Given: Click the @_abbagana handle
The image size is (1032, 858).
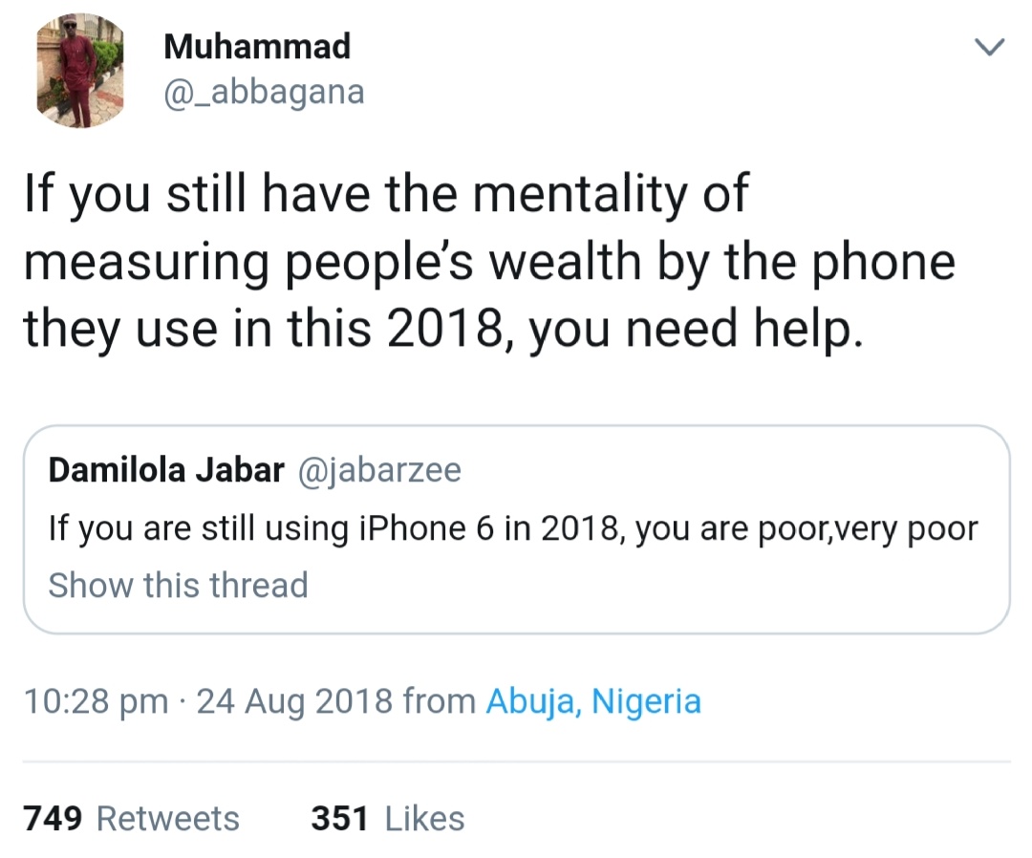Looking at the screenshot, I should point(265,93).
